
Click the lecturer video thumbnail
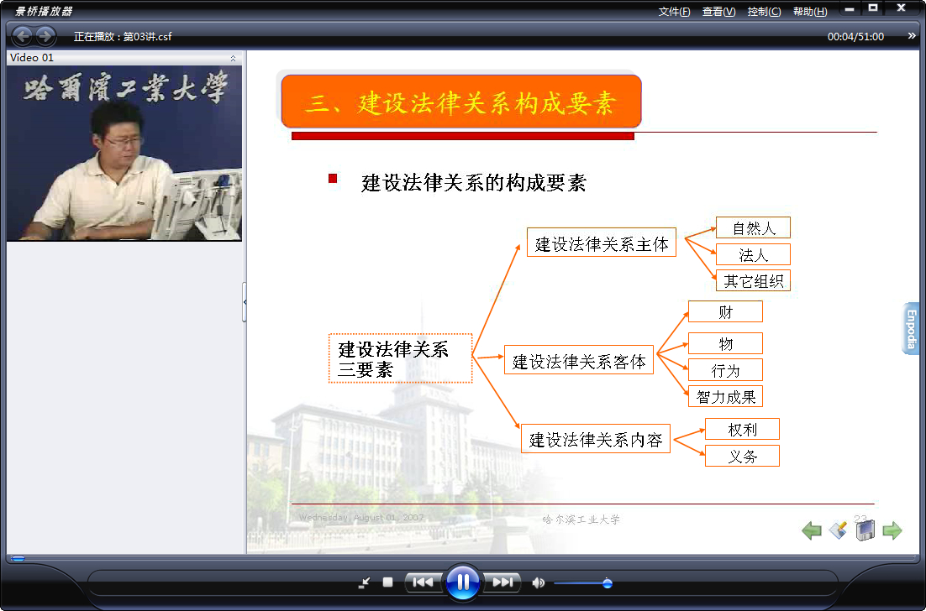(124, 153)
